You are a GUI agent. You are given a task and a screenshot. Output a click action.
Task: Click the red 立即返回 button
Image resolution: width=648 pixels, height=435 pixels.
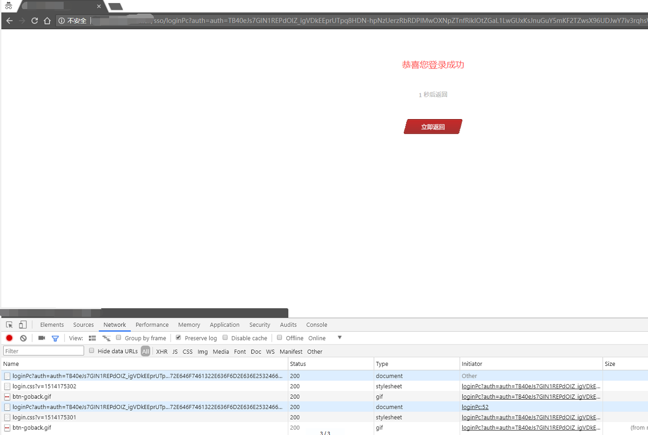[433, 127]
